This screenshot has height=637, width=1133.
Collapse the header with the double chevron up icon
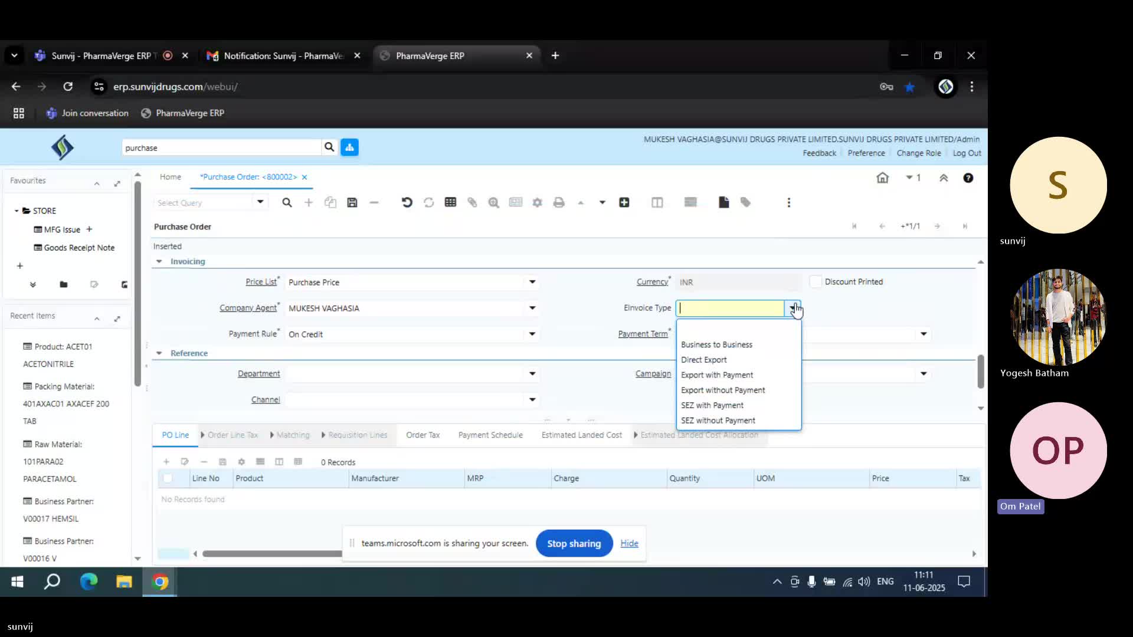(x=944, y=178)
